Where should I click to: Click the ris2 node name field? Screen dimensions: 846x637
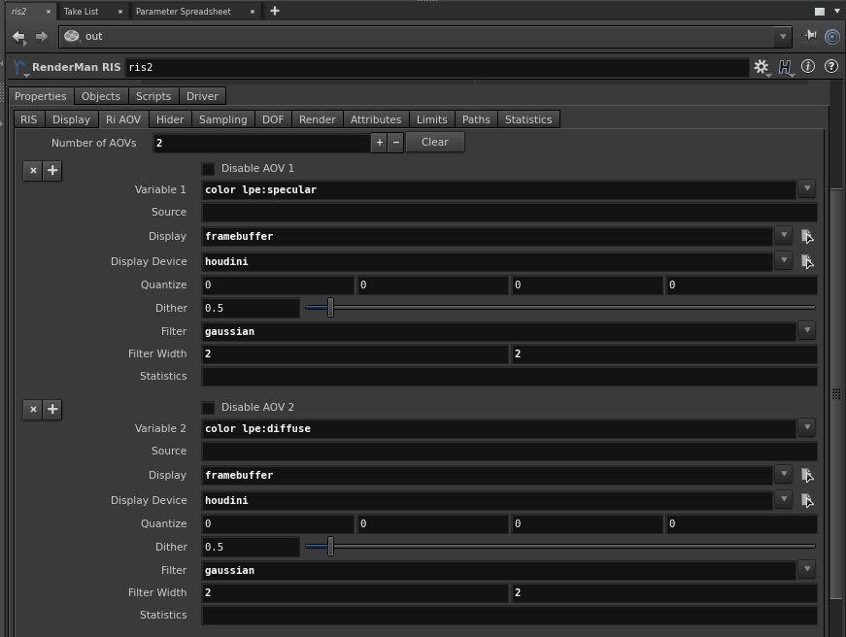437,67
